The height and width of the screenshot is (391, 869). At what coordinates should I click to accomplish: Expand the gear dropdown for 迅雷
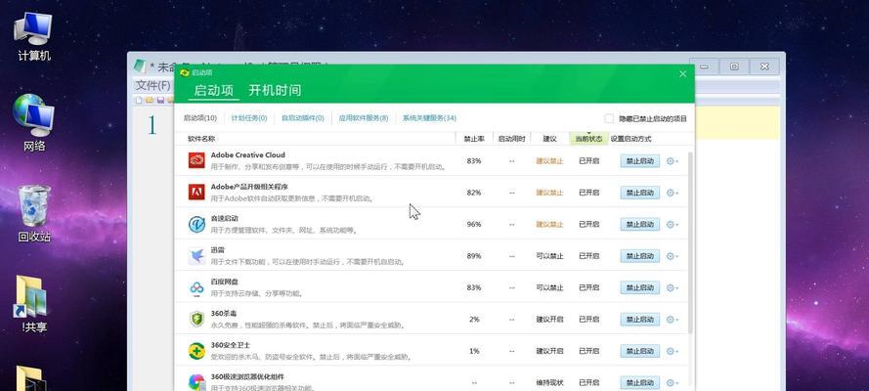[x=672, y=256]
